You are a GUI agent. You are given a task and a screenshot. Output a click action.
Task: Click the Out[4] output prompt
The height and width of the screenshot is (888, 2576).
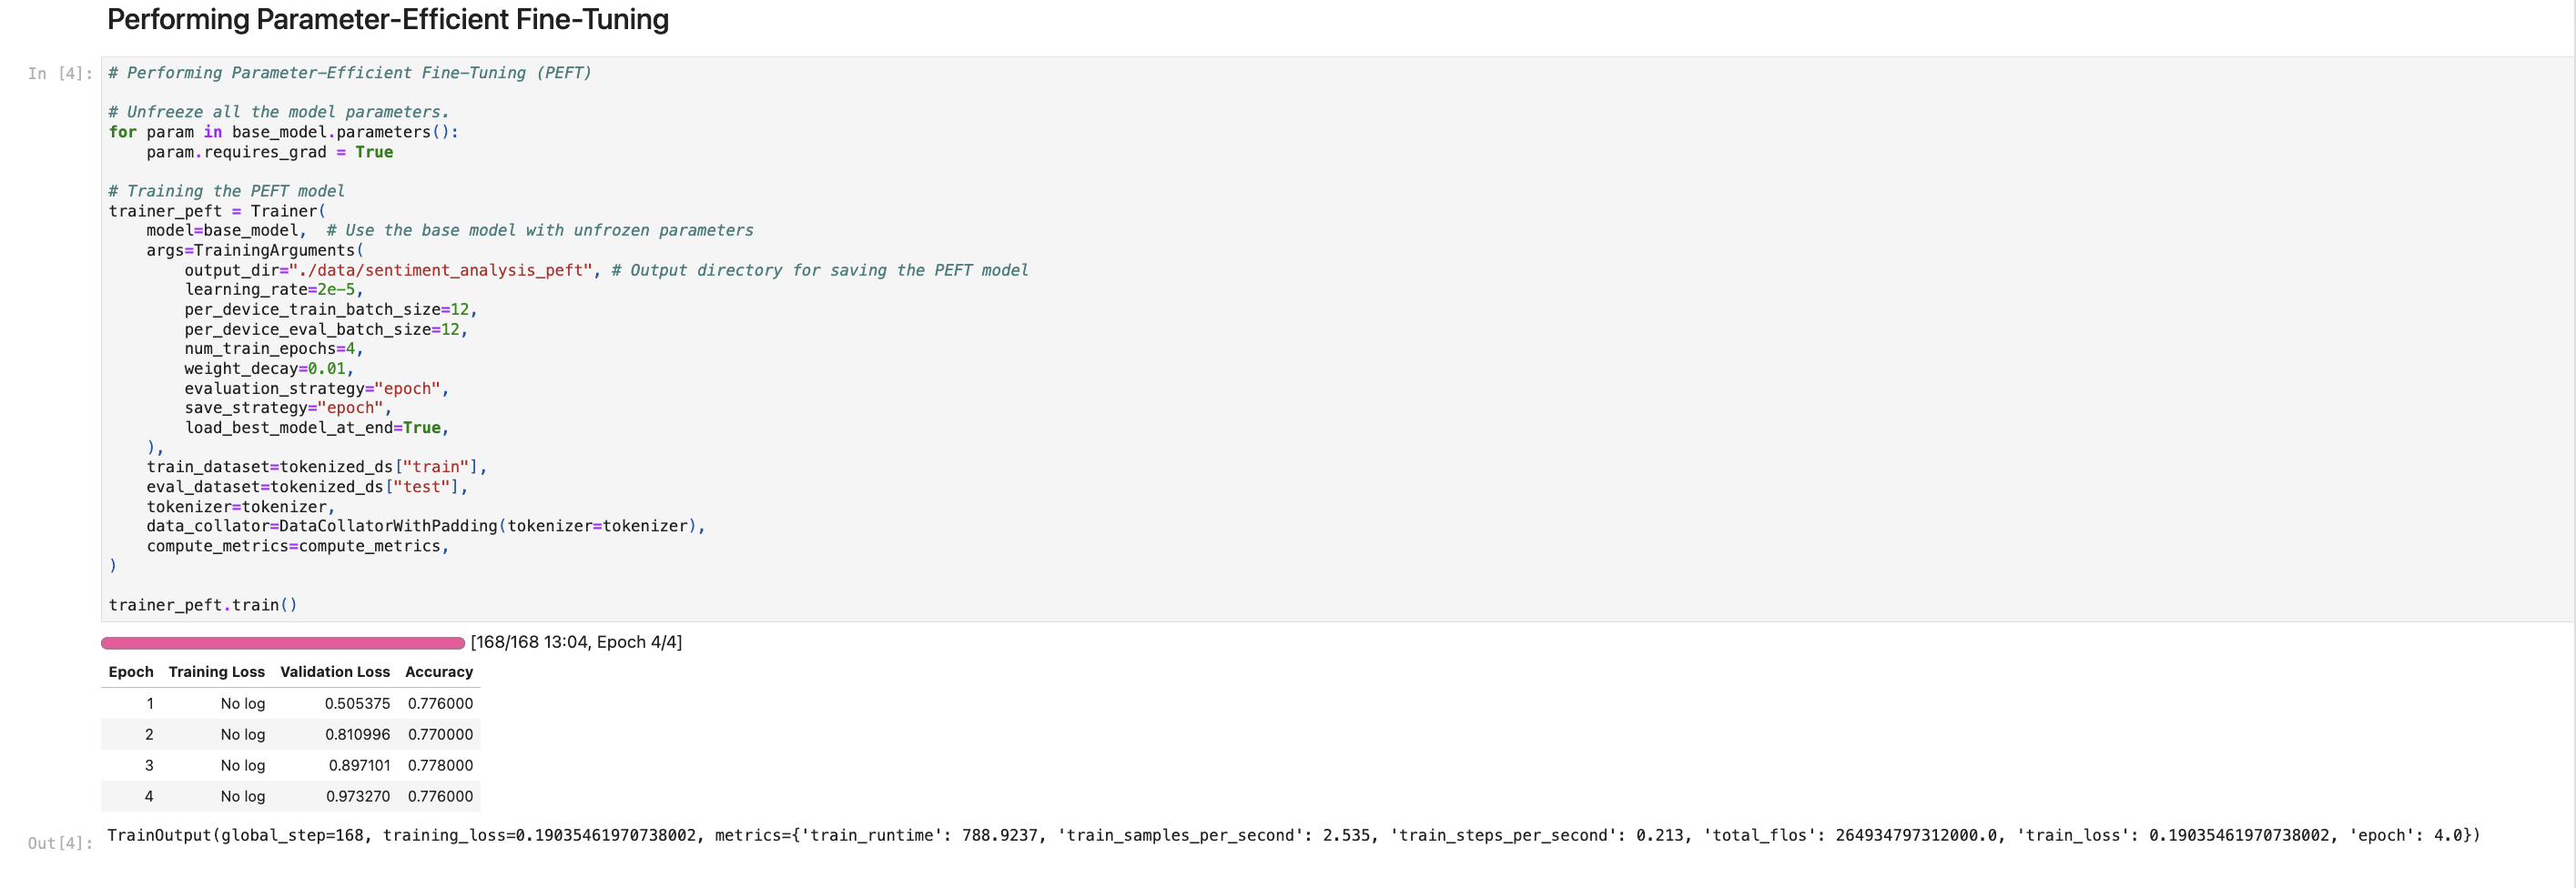coord(59,843)
